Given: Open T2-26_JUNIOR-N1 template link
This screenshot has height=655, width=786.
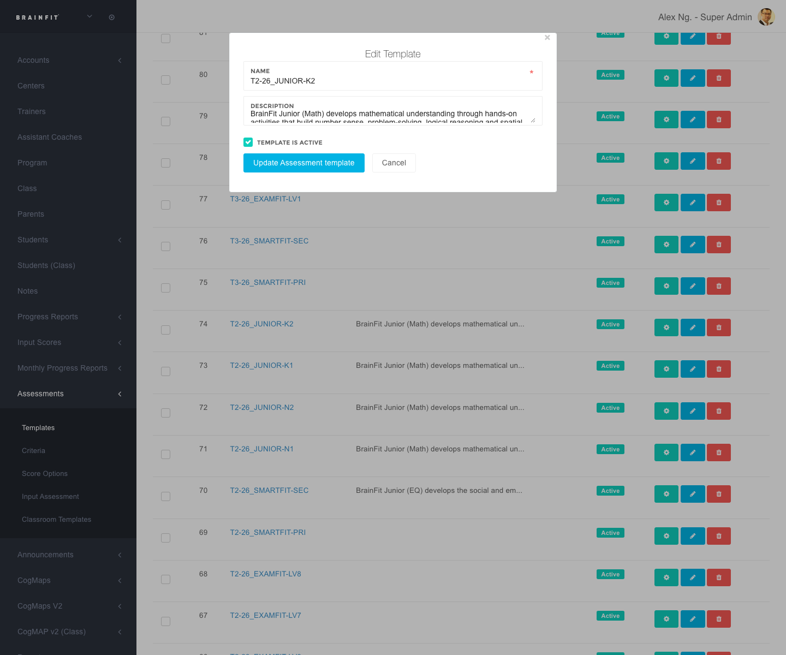Looking at the screenshot, I should point(261,449).
